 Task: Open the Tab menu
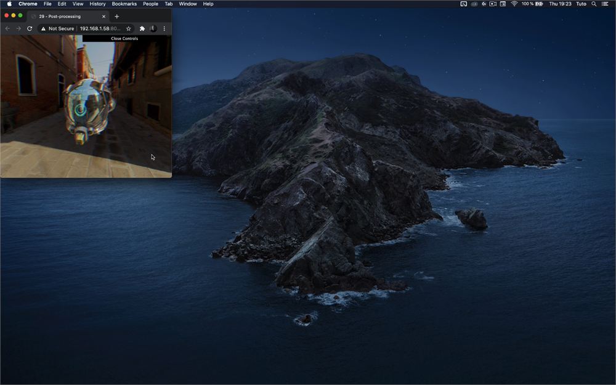(x=169, y=4)
